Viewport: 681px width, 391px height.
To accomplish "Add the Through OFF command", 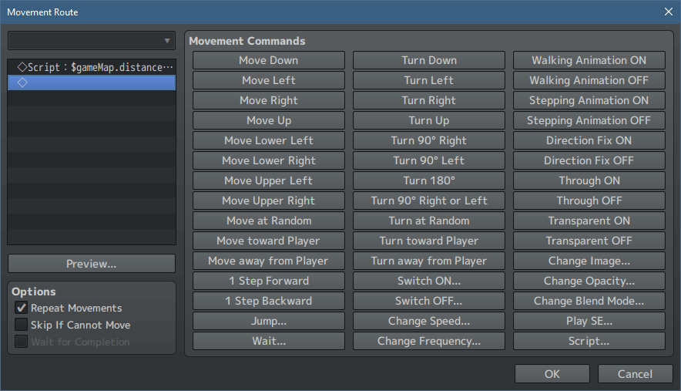I will tap(589, 201).
